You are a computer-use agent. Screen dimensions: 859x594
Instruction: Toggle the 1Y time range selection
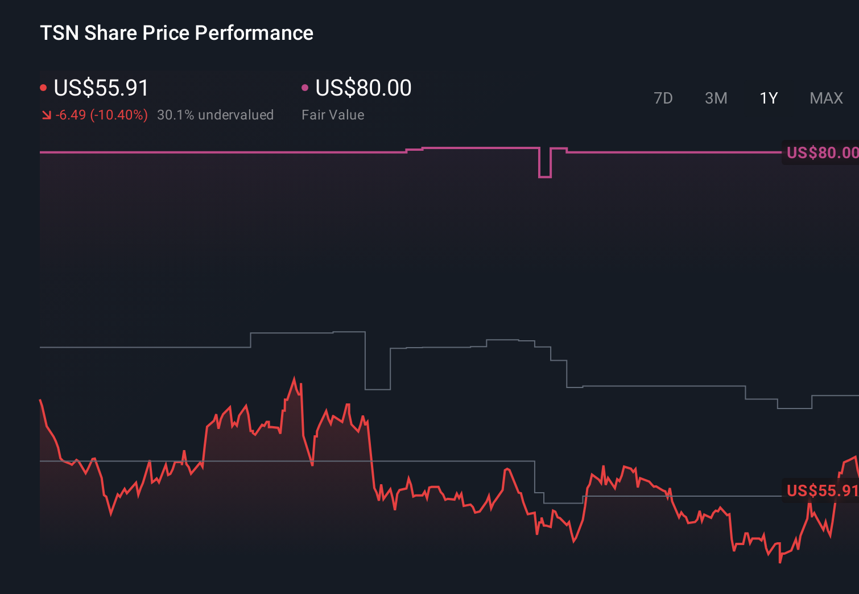point(768,98)
